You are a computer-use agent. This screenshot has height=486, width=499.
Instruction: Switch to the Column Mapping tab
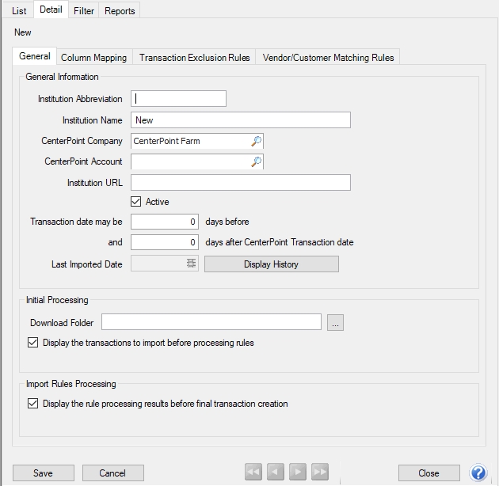(93, 57)
